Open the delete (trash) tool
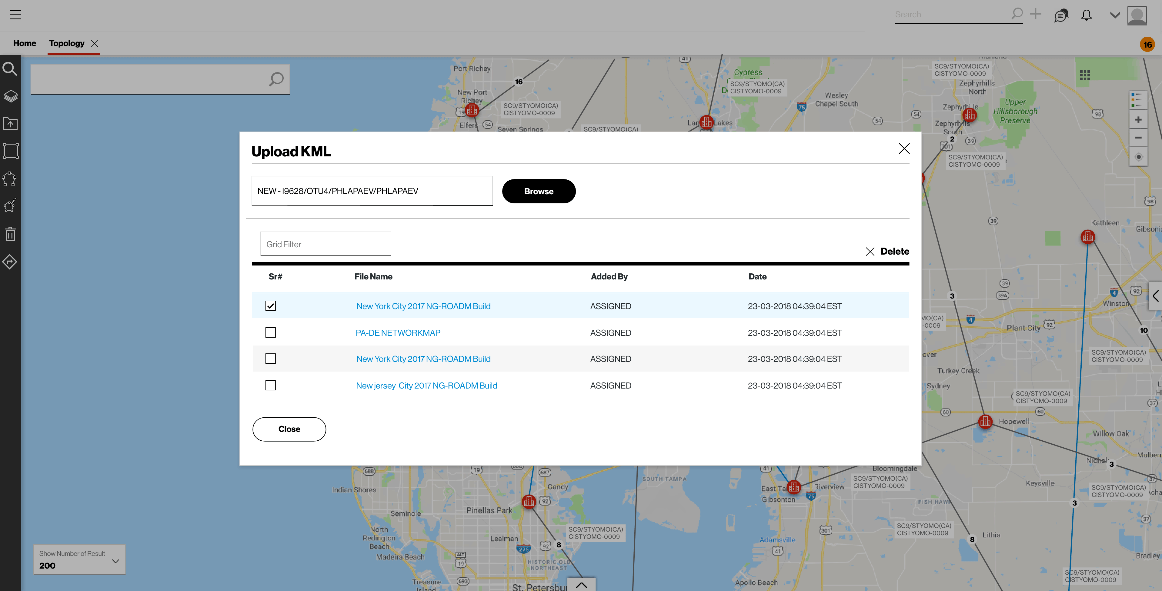 pyautogui.click(x=10, y=234)
